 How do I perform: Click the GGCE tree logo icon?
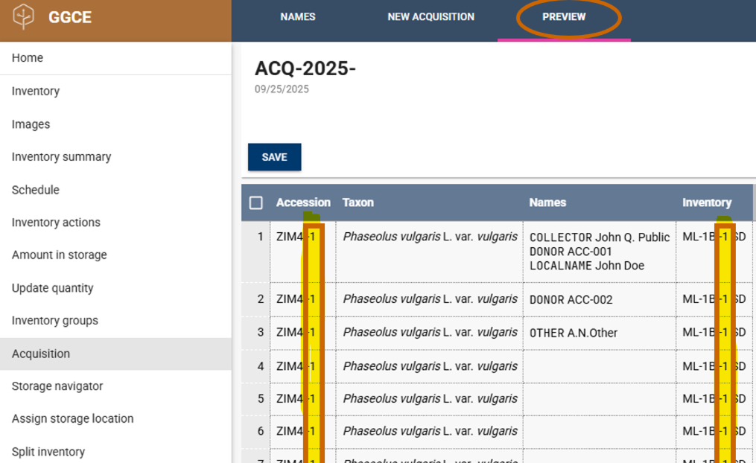click(x=24, y=16)
